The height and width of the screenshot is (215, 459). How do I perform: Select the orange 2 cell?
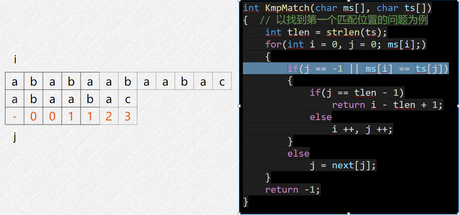click(109, 116)
